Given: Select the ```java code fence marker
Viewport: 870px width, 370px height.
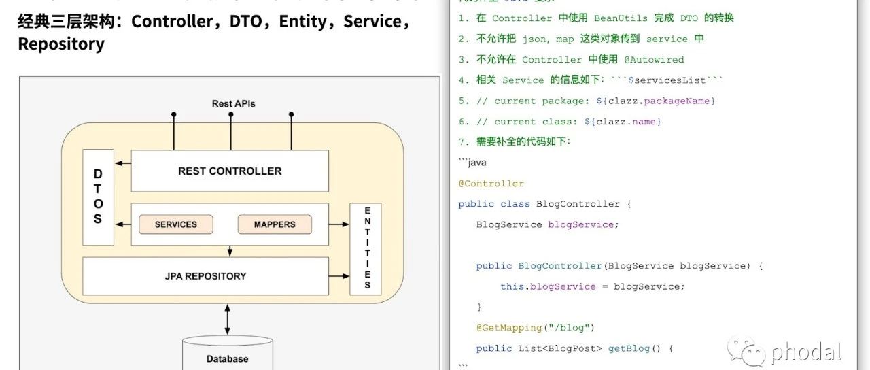Looking at the screenshot, I should (472, 163).
